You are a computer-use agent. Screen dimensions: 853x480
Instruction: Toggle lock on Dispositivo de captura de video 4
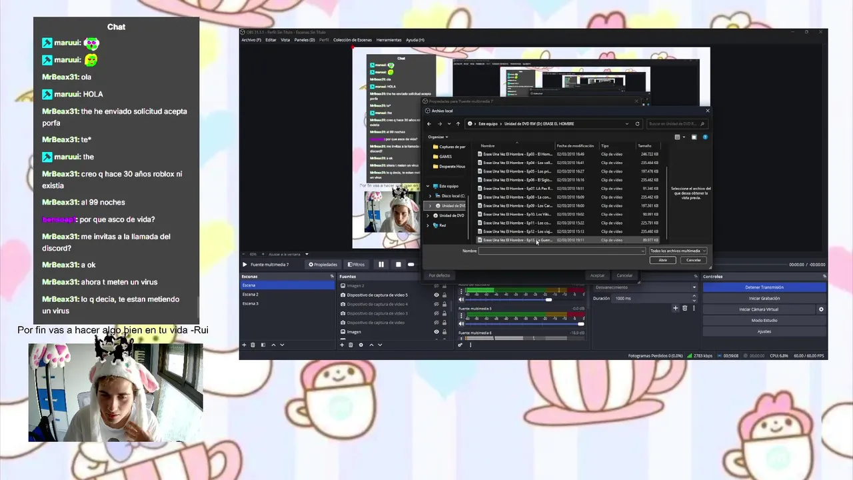(444, 304)
